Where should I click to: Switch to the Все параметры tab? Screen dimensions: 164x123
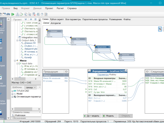click(73, 19)
